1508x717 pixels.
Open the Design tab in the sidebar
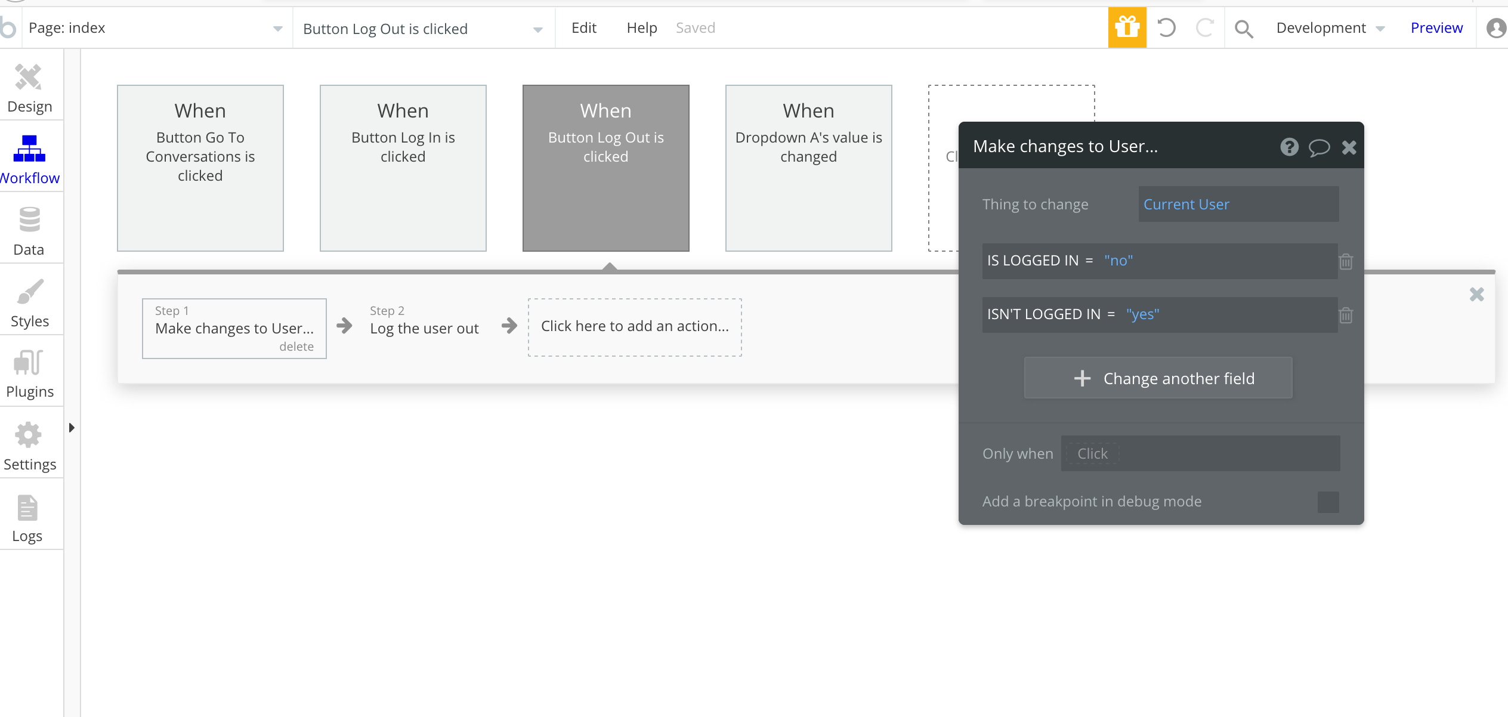coord(29,88)
